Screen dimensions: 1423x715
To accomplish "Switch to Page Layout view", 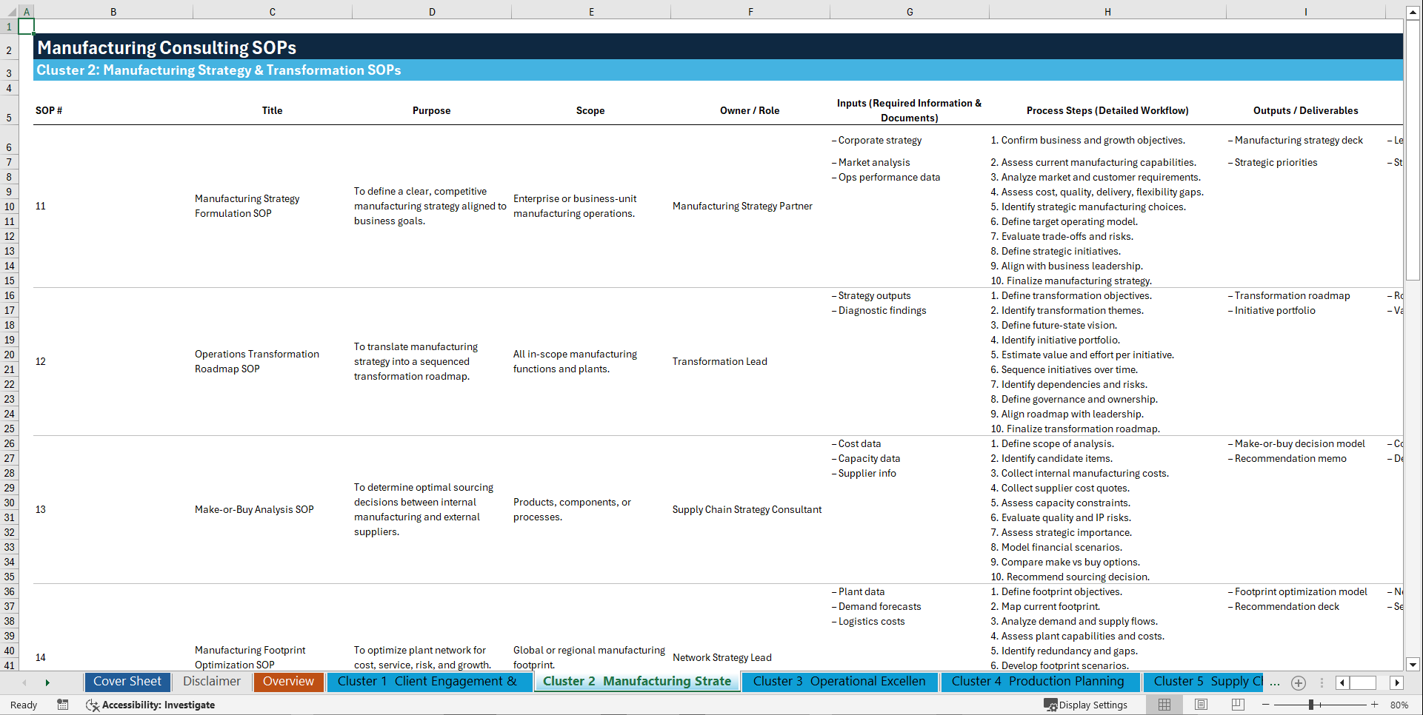I will 1200,705.
